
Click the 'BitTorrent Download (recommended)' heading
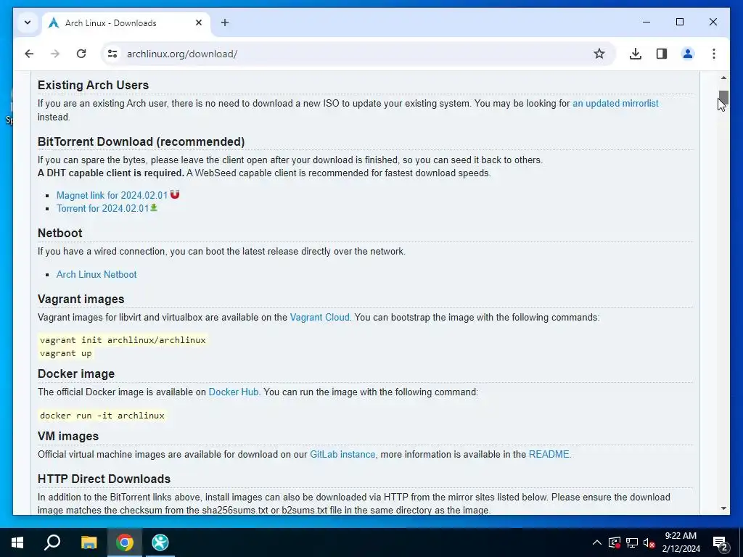[x=141, y=141]
